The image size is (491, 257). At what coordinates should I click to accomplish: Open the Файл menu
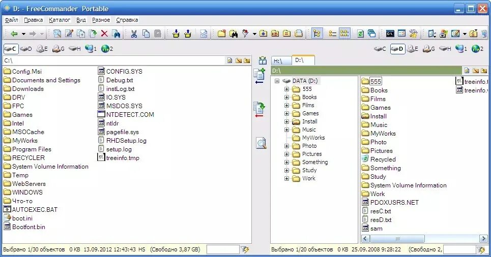[x=11, y=20]
